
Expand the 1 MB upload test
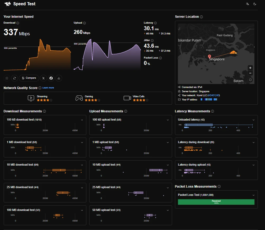click(x=168, y=142)
